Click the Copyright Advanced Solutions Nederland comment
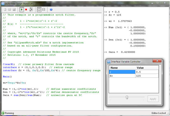This screenshot has width=170, height=116. pyautogui.click(x=41, y=52)
